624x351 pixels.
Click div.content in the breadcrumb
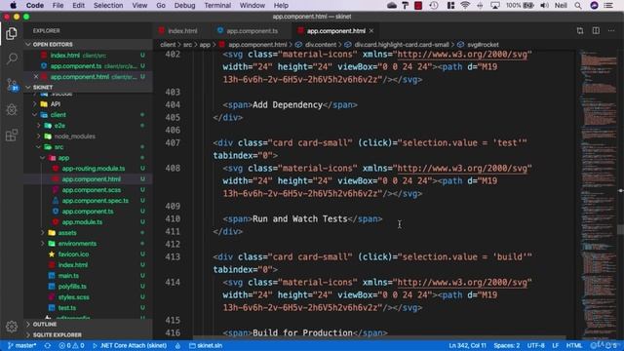click(321, 45)
